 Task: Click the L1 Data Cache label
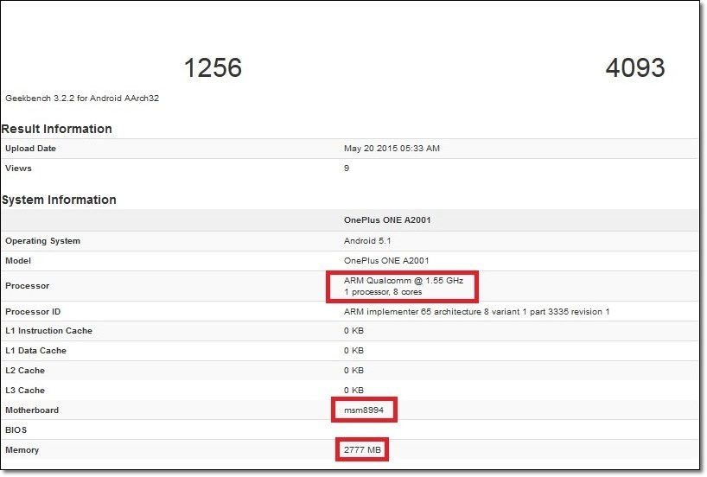pyautogui.click(x=35, y=350)
